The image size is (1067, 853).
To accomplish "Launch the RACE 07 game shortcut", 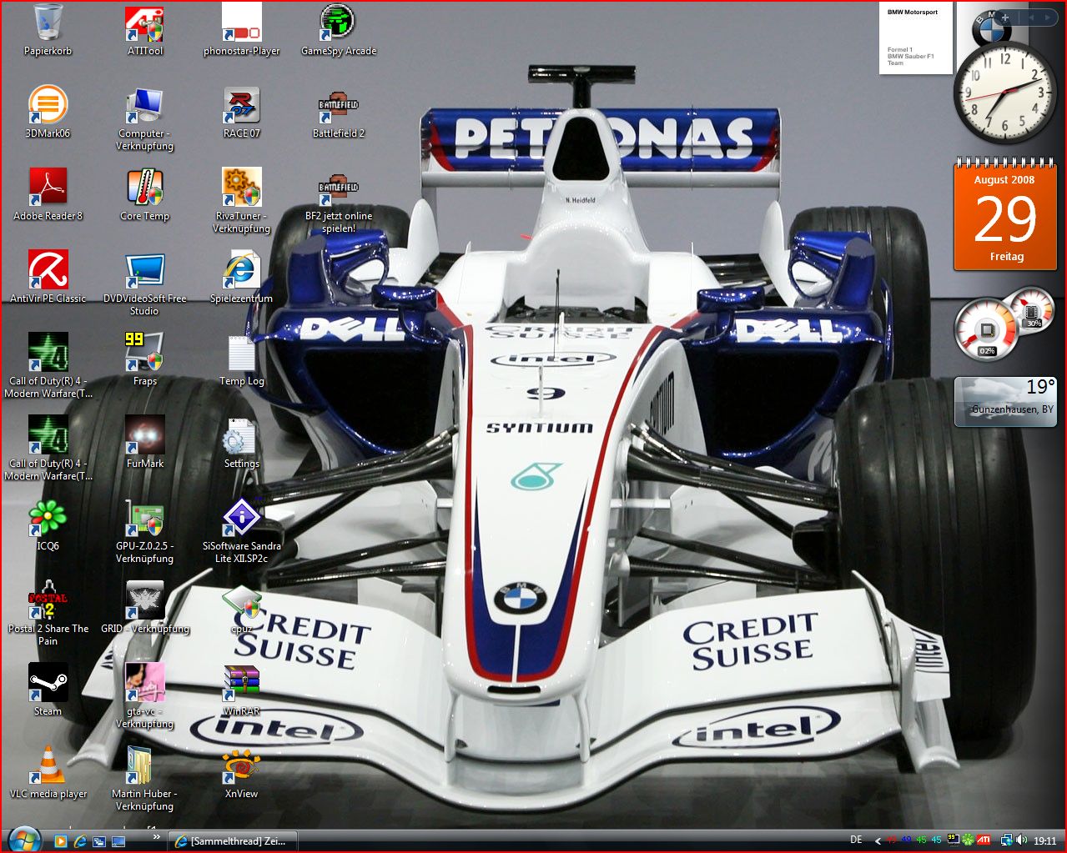I will [x=242, y=113].
